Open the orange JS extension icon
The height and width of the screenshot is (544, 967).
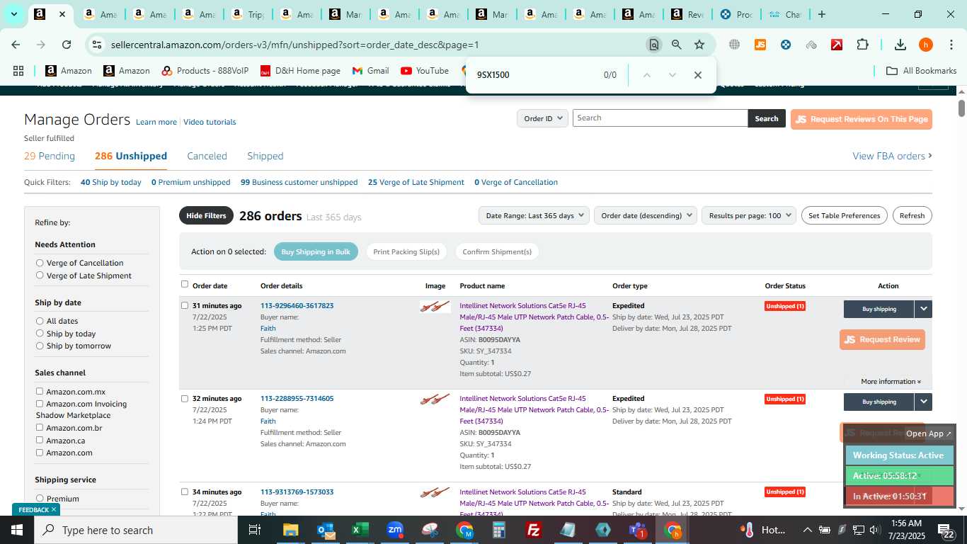point(760,45)
